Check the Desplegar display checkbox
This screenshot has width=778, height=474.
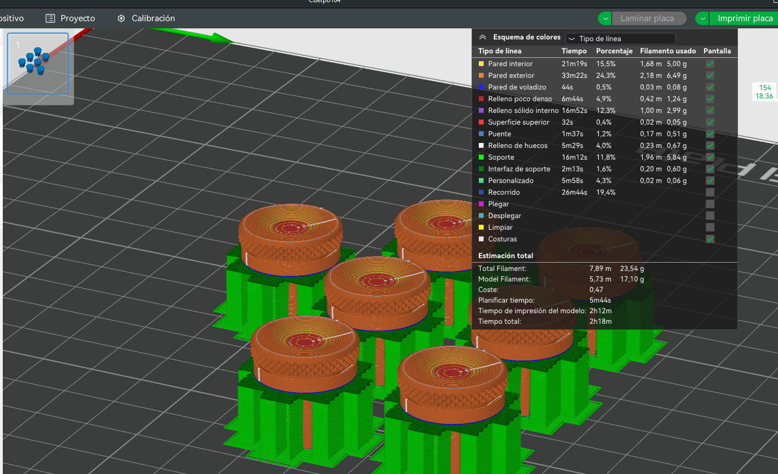pyautogui.click(x=710, y=216)
